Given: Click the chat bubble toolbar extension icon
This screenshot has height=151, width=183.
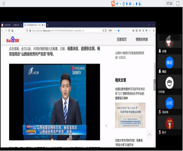Looking at the screenshot, I should (147, 30).
